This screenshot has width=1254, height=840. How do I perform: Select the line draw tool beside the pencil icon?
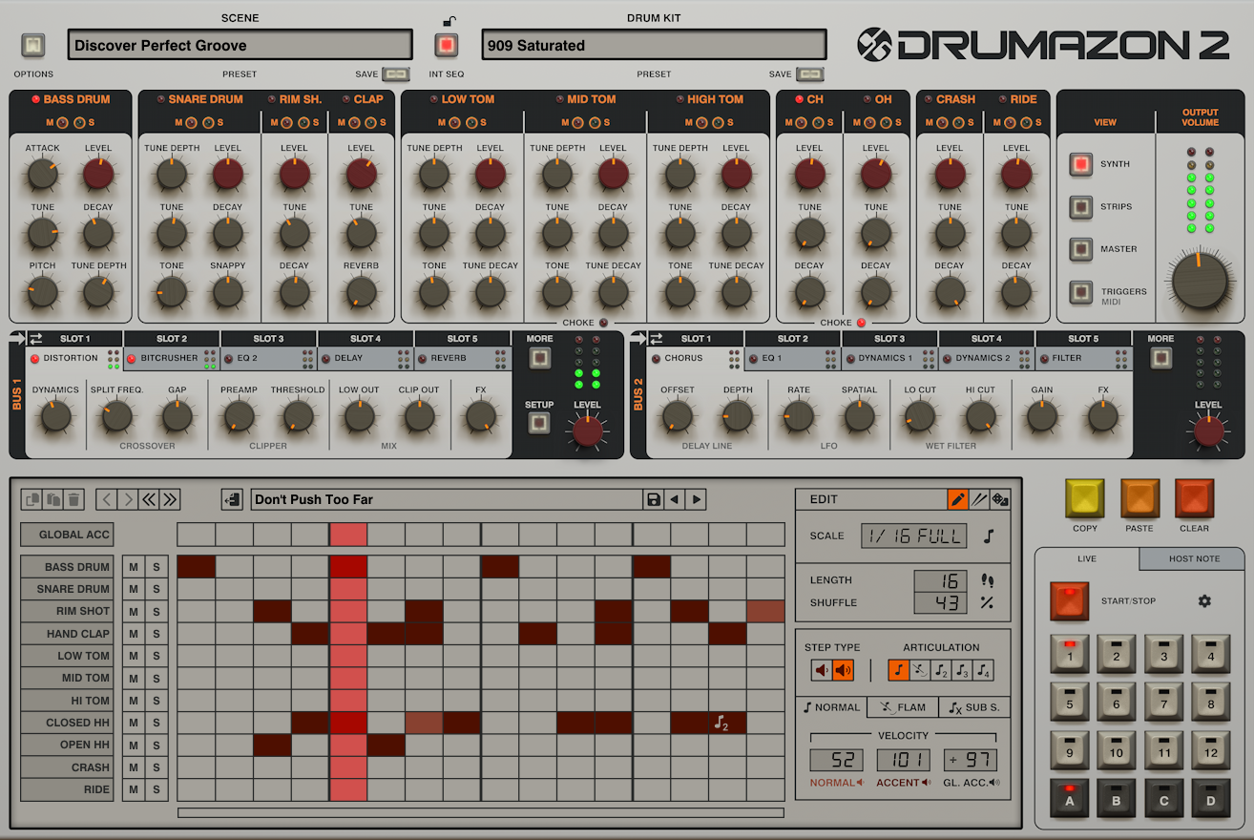click(x=981, y=498)
